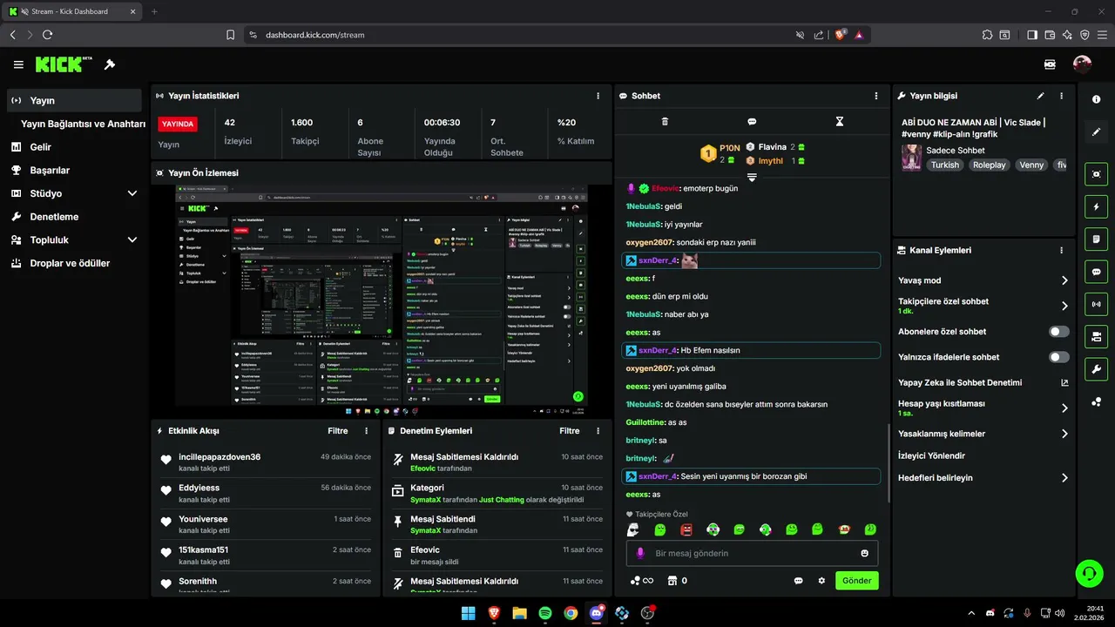Toggle the stream preview widget icon in sidebar

coord(1096,174)
